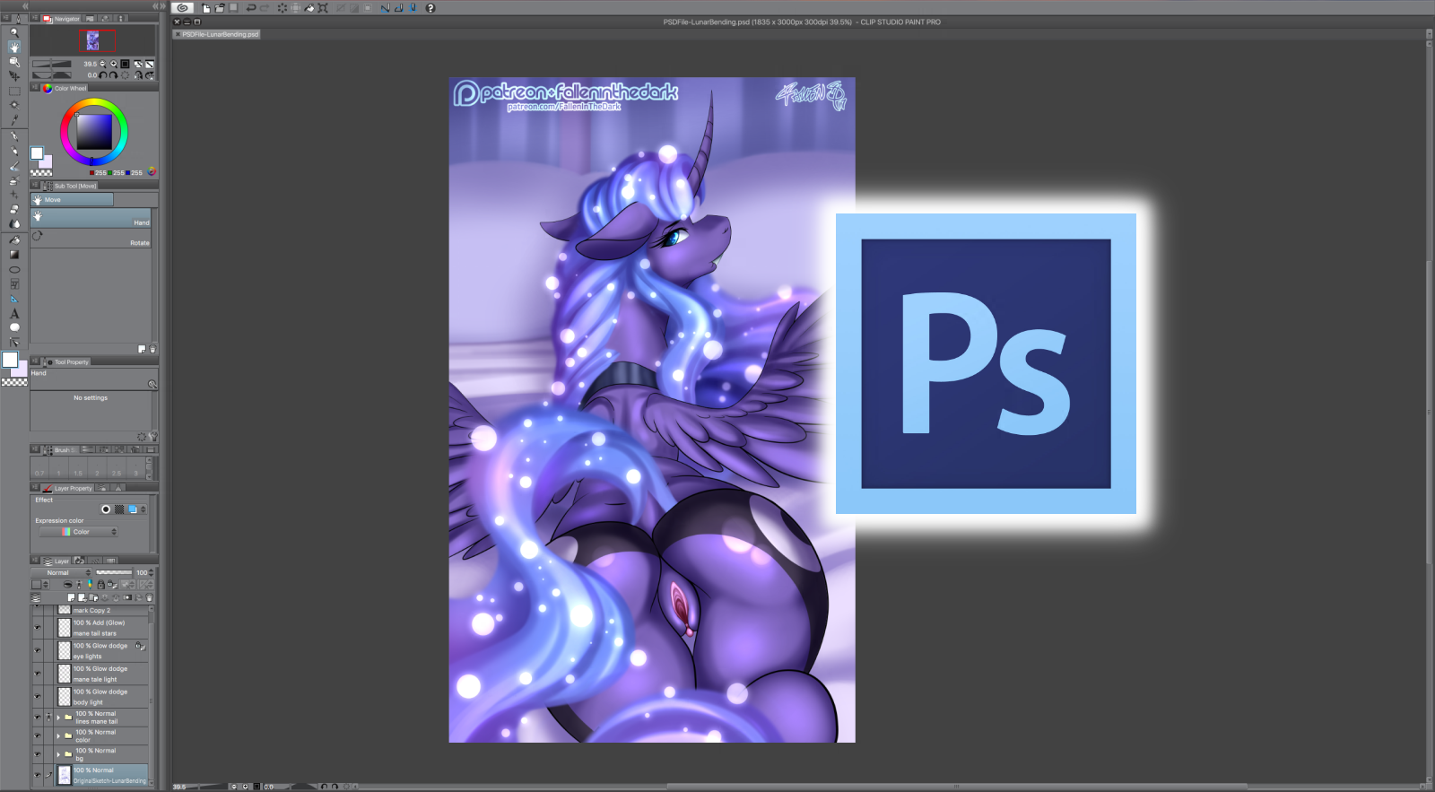Select the Operation object tool
The image size is (1435, 792).
click(14, 62)
